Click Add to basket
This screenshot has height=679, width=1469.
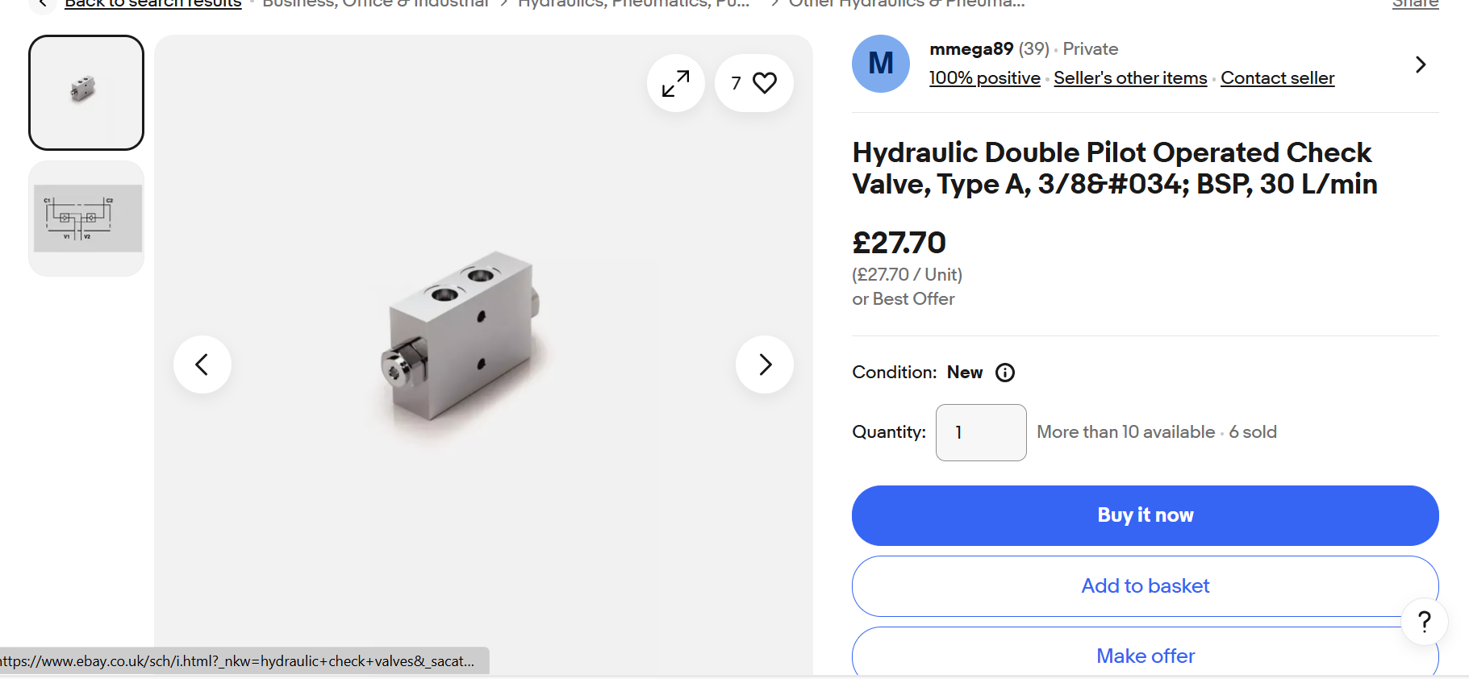[1145, 586]
